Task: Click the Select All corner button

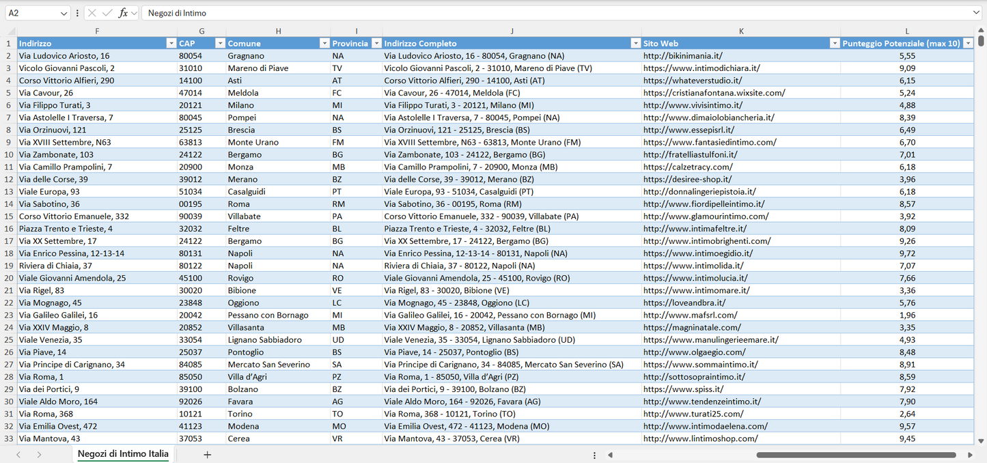Action: point(10,31)
